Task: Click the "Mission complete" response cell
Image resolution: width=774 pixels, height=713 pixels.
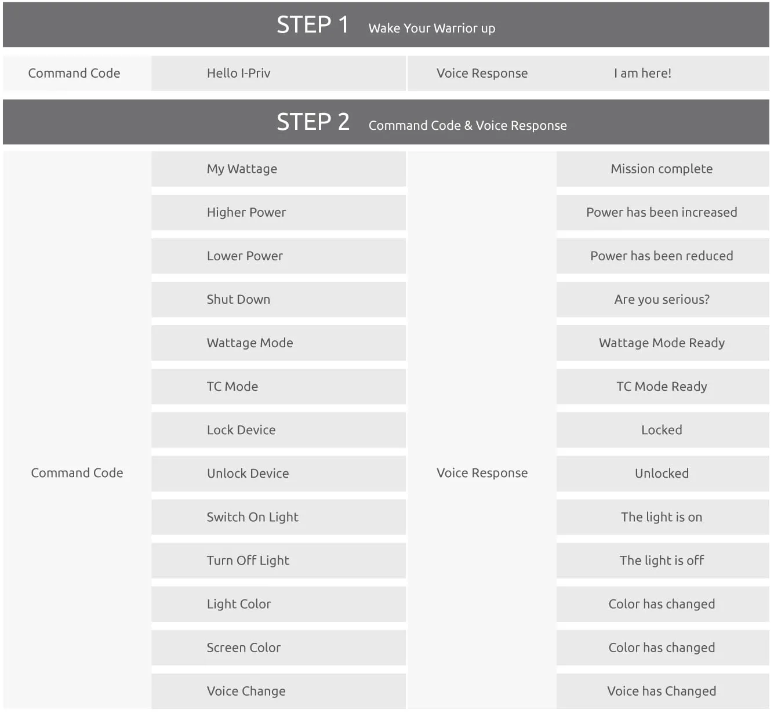Action: pyautogui.click(x=662, y=169)
